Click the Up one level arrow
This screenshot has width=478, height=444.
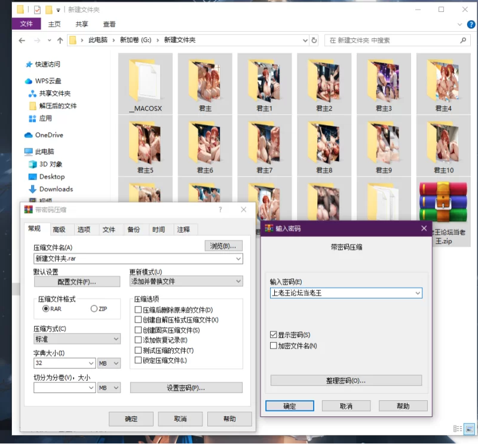pyautogui.click(x=60, y=40)
